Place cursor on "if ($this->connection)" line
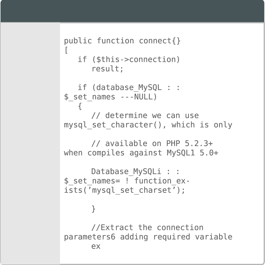The height and width of the screenshot is (265, 265). point(129,60)
